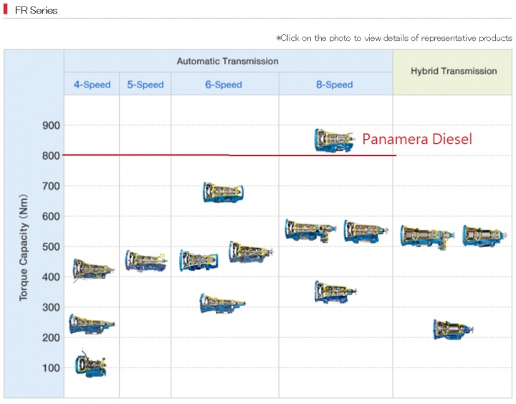516x404 pixels.
Task: Click the 500 torque axis value
Action: [51, 246]
